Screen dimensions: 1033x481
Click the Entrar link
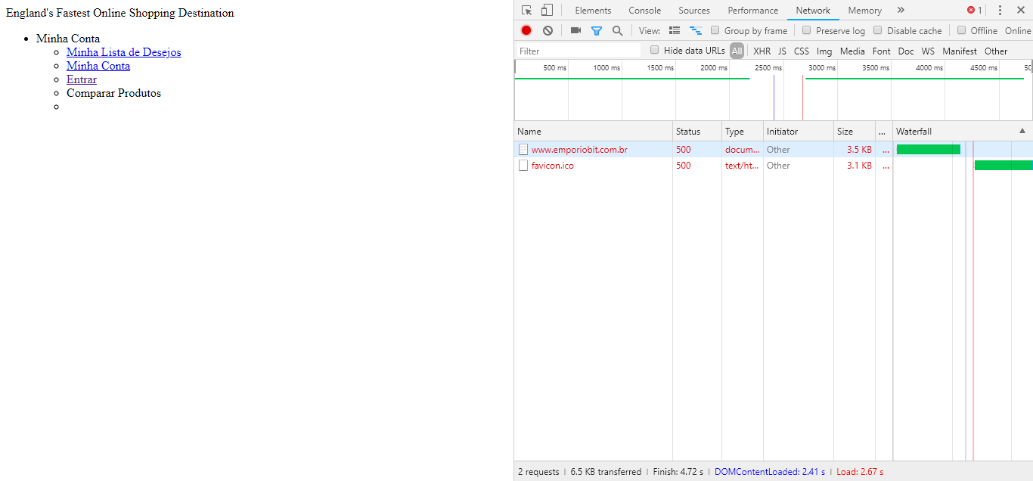pos(81,79)
